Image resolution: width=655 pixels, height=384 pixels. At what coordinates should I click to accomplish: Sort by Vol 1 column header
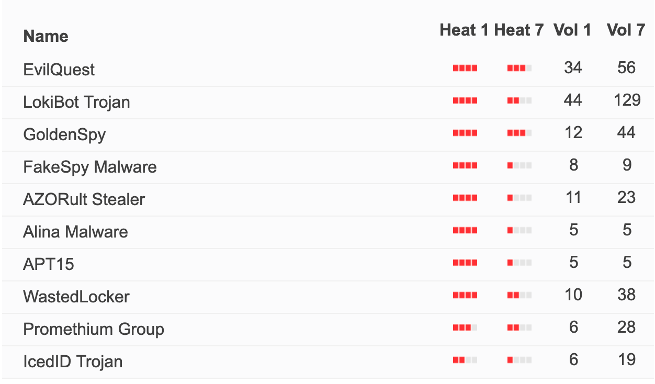[572, 30]
